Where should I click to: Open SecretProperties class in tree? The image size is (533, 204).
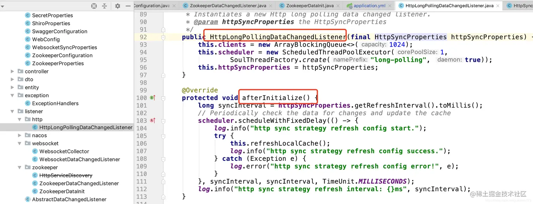tap(53, 15)
